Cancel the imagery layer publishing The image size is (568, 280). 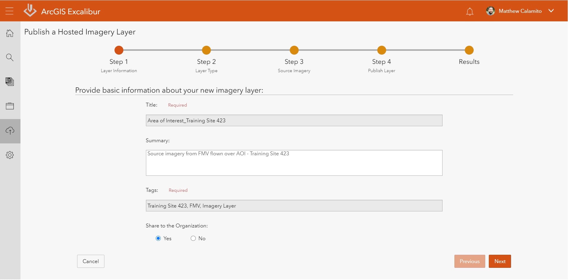tap(90, 261)
